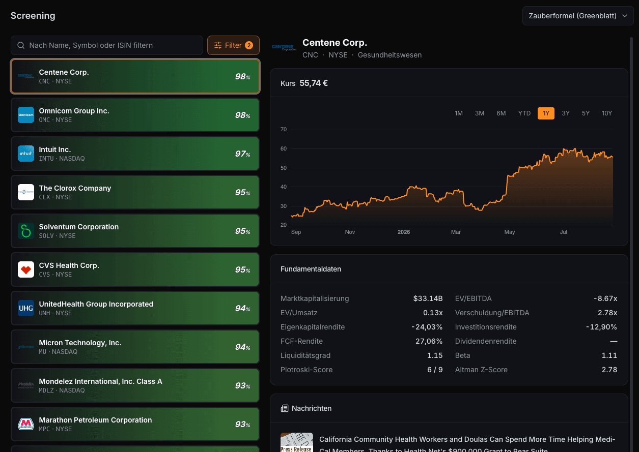639x452 pixels.
Task: Select the 1Y chart range
Action: (x=546, y=113)
